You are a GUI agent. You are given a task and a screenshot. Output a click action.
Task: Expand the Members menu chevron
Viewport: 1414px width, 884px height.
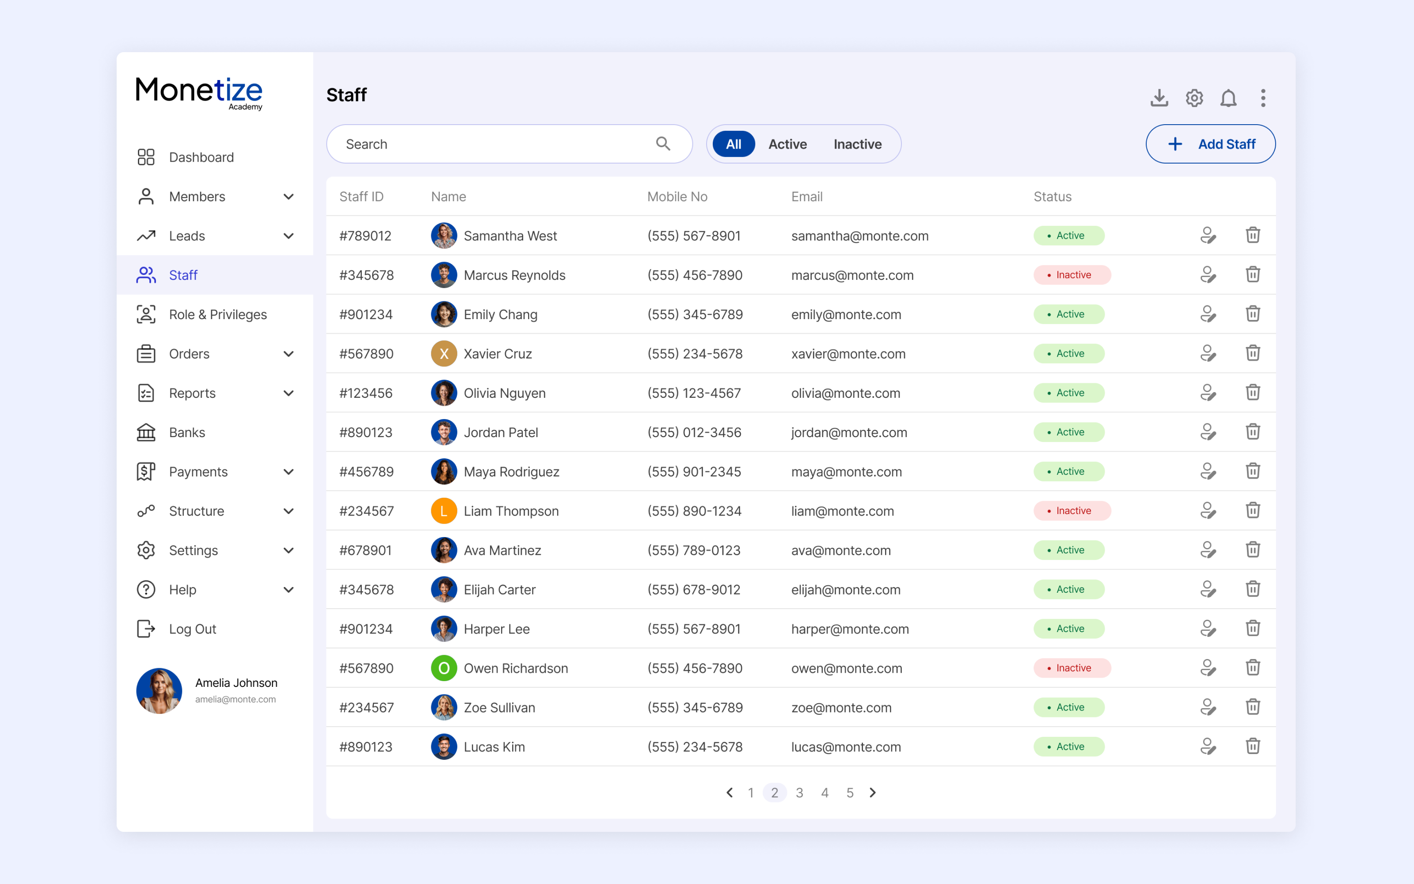(288, 196)
